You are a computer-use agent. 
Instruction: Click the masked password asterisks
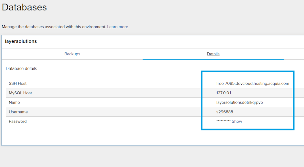coord(223,121)
